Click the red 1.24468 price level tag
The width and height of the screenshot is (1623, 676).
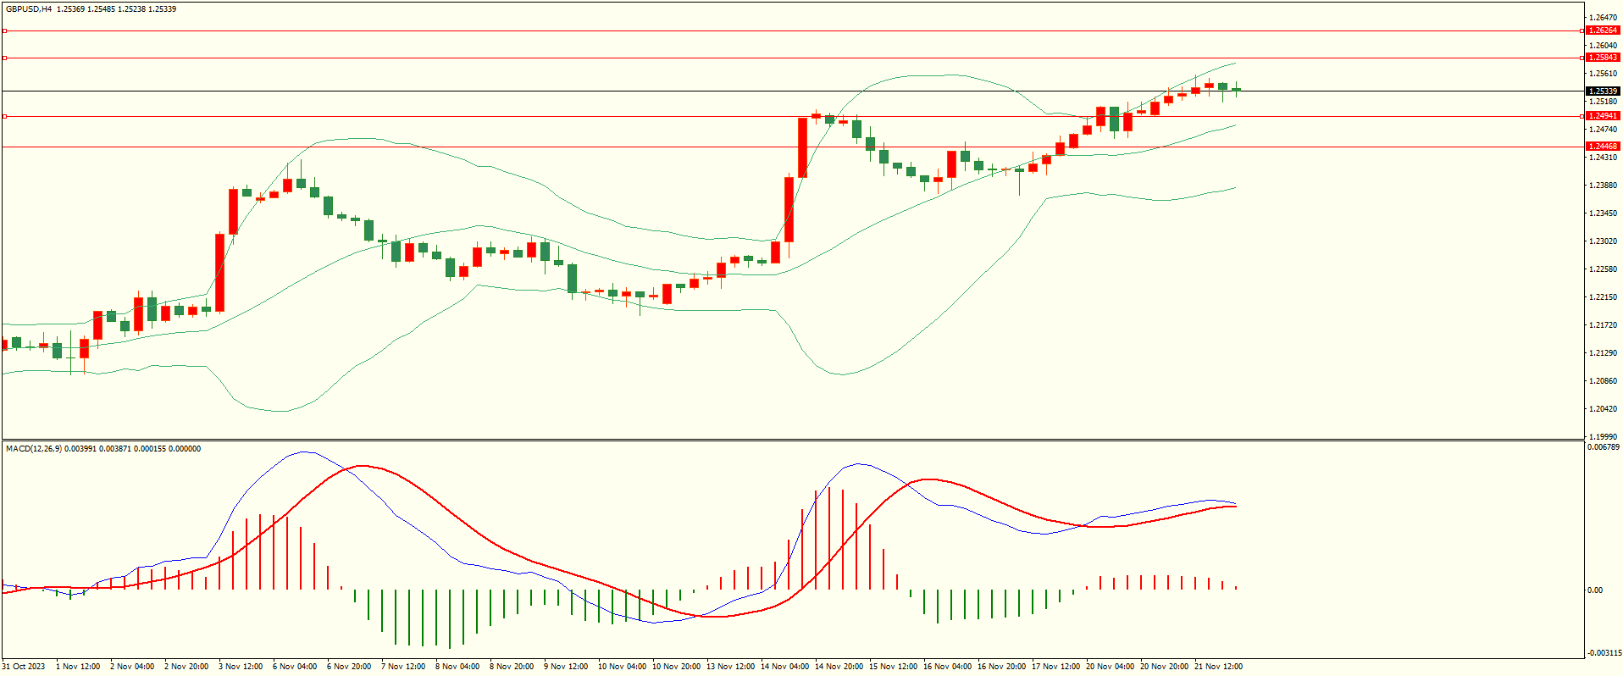[x=1603, y=147]
